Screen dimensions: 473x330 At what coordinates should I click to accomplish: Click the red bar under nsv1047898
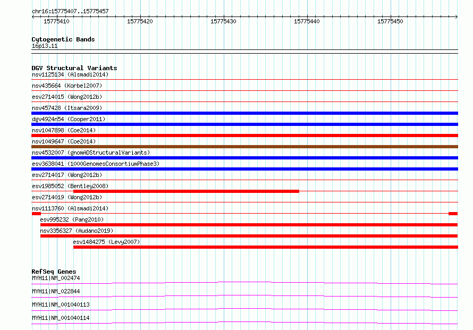pyautogui.click(x=244, y=136)
